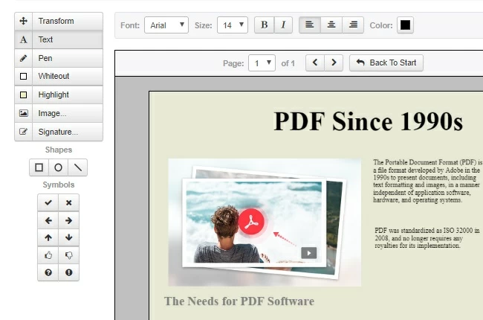Select the Pen tool
The width and height of the screenshot is (483, 320).
[59, 58]
